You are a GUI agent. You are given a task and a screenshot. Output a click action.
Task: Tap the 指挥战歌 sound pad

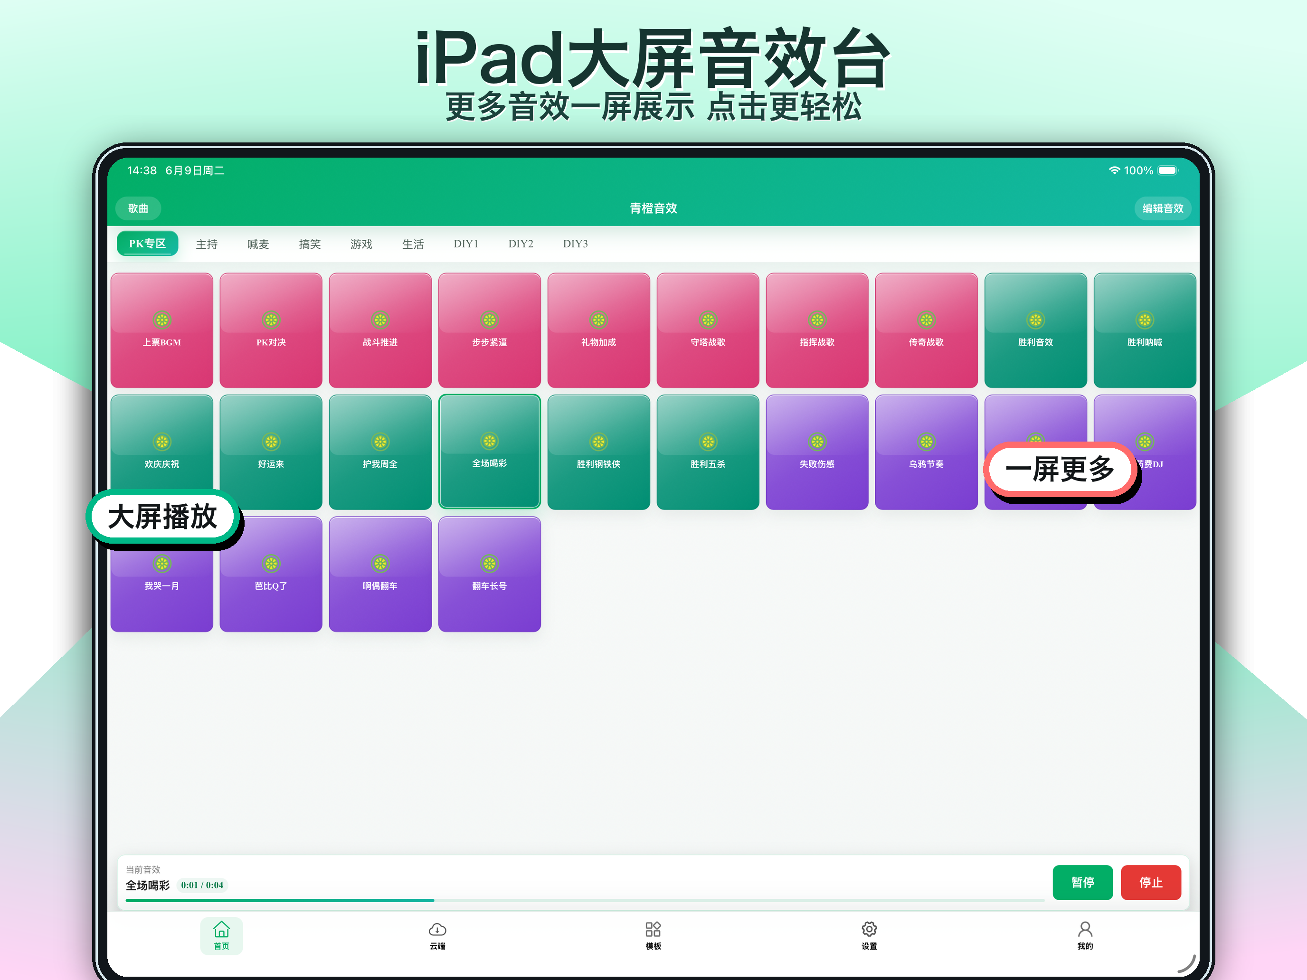coord(817,330)
